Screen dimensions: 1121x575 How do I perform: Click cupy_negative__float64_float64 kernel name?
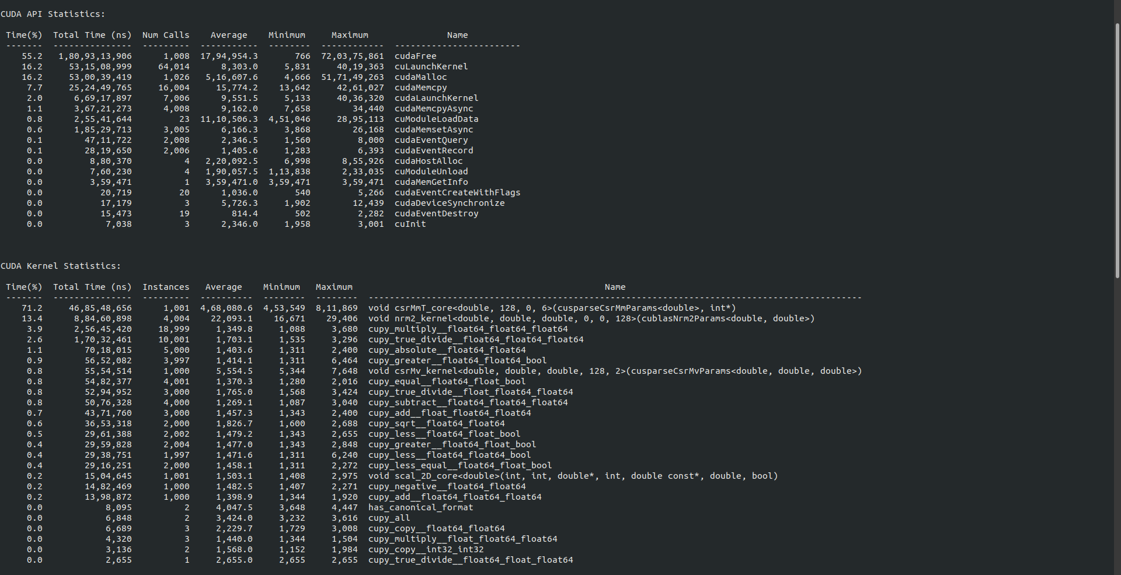(447, 486)
